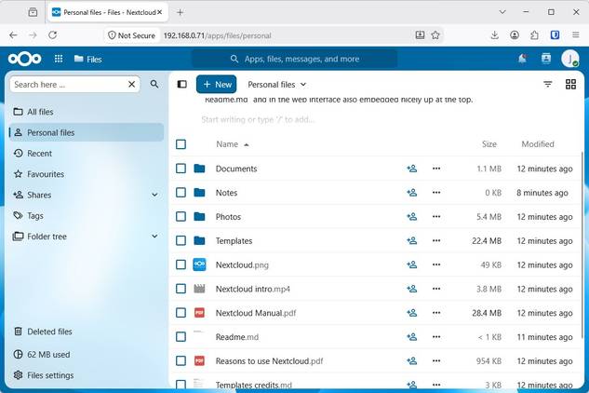Sort by Modified column
This screenshot has height=393, width=589.
(538, 144)
